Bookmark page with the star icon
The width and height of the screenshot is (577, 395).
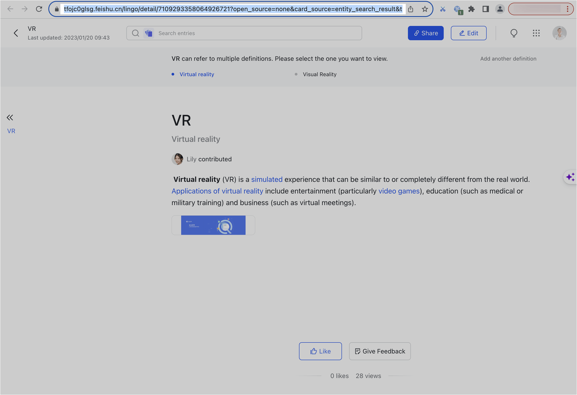click(x=425, y=9)
